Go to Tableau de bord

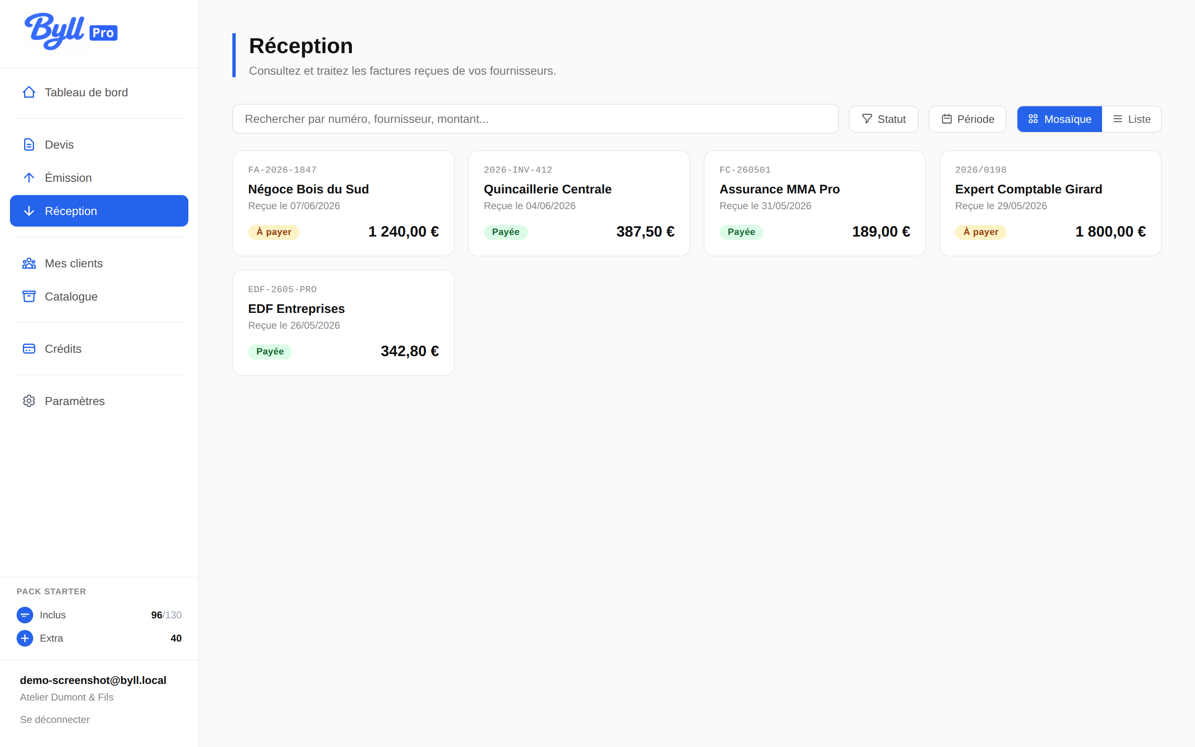(x=99, y=93)
